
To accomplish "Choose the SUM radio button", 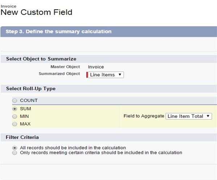I will coord(15,108).
